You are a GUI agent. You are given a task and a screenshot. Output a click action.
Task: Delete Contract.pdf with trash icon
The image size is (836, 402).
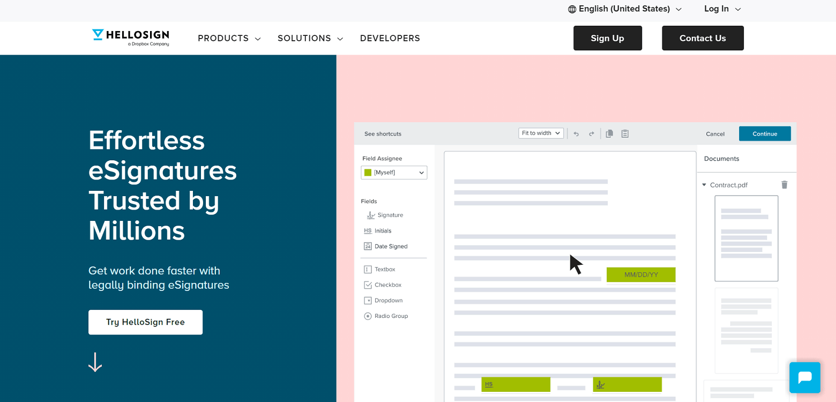click(x=785, y=184)
